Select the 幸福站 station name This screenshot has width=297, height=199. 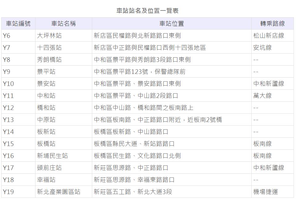click(x=46, y=180)
